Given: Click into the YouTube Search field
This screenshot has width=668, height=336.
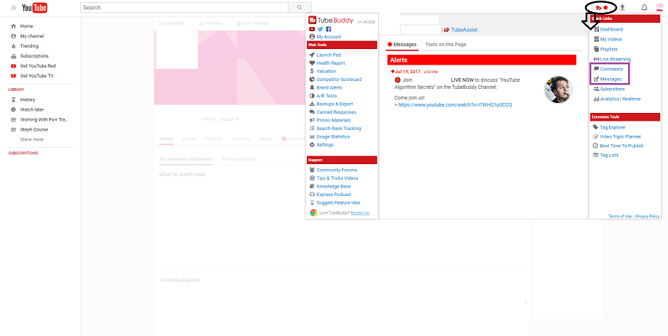Looking at the screenshot, I should tap(183, 7).
